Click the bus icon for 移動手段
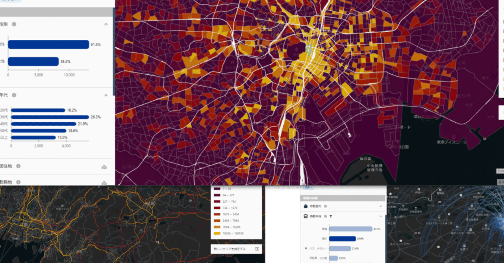This screenshot has height=263, width=504. click(x=306, y=216)
